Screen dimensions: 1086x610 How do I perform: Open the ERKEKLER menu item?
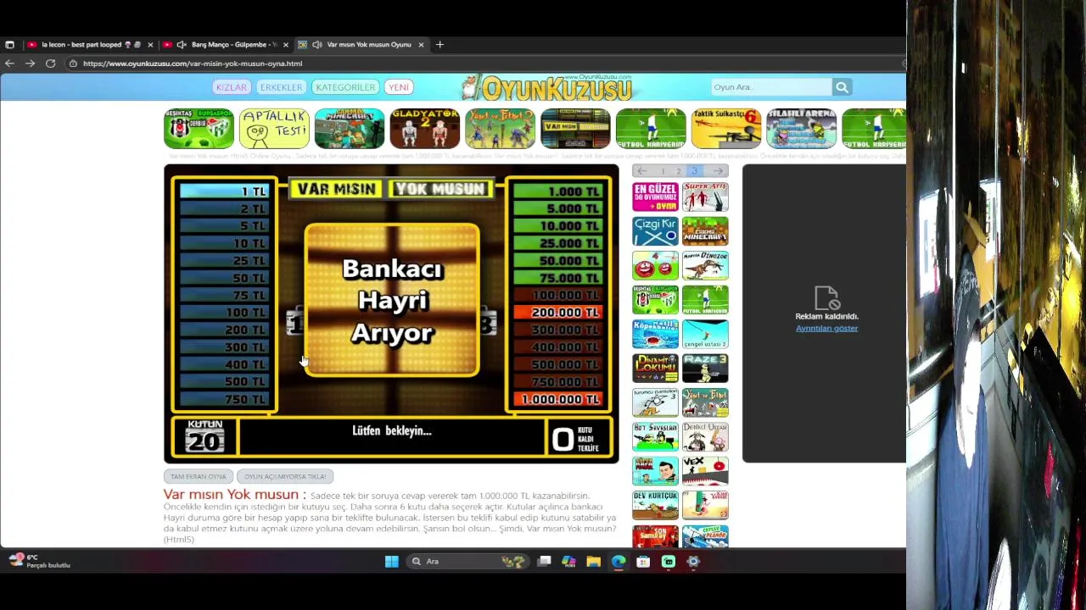(281, 87)
